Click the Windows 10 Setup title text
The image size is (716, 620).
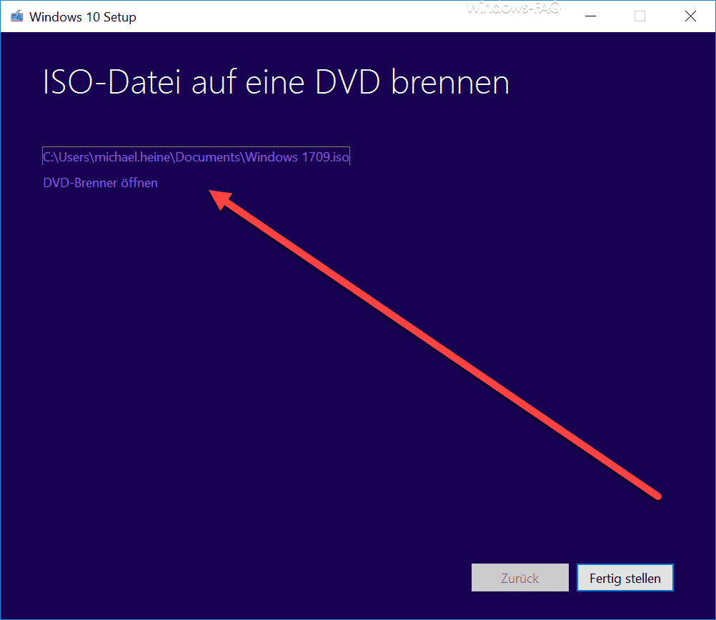tap(83, 17)
